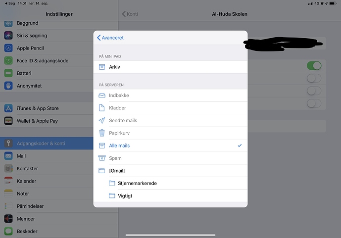Tap the Batteri icon
The image size is (341, 238).
8,73
